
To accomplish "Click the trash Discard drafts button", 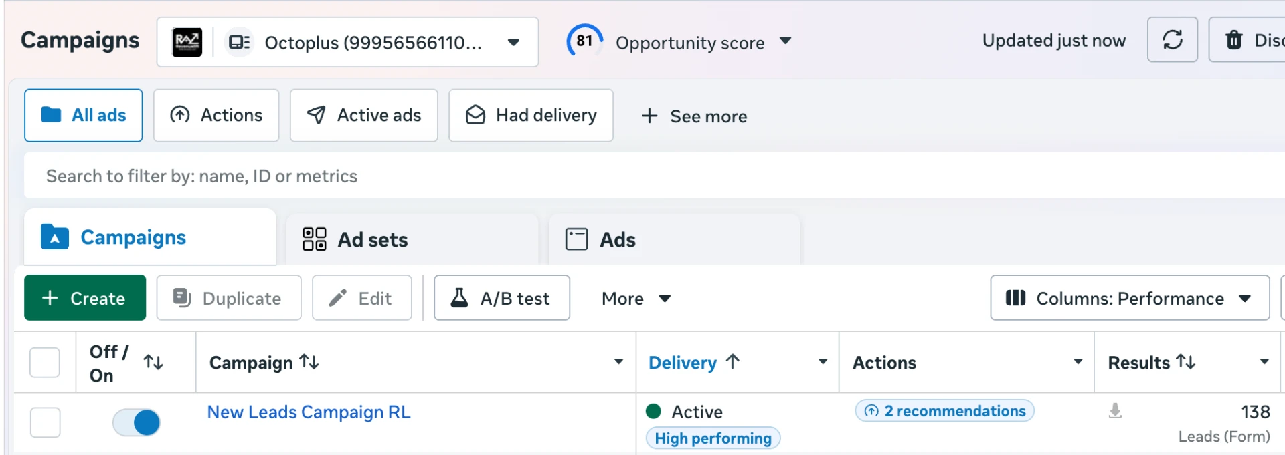I will (x=1247, y=40).
